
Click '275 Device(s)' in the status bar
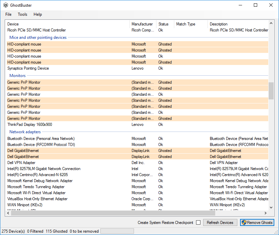pyautogui.click(x=13, y=231)
